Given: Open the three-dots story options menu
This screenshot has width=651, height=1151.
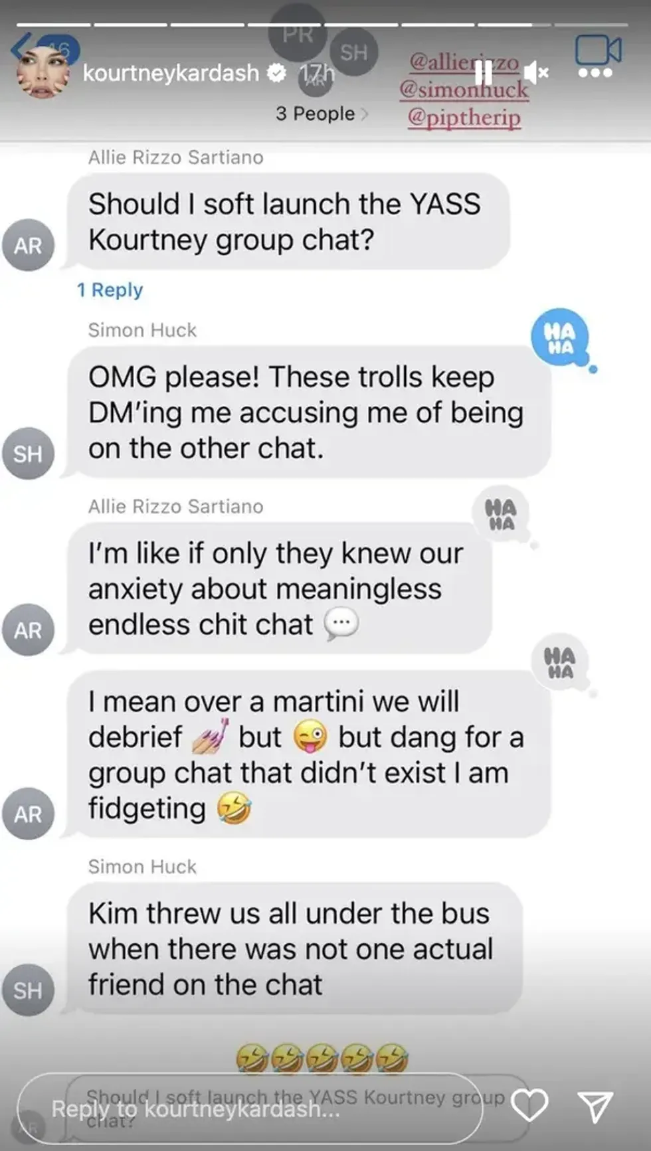Looking at the screenshot, I should click(x=595, y=73).
